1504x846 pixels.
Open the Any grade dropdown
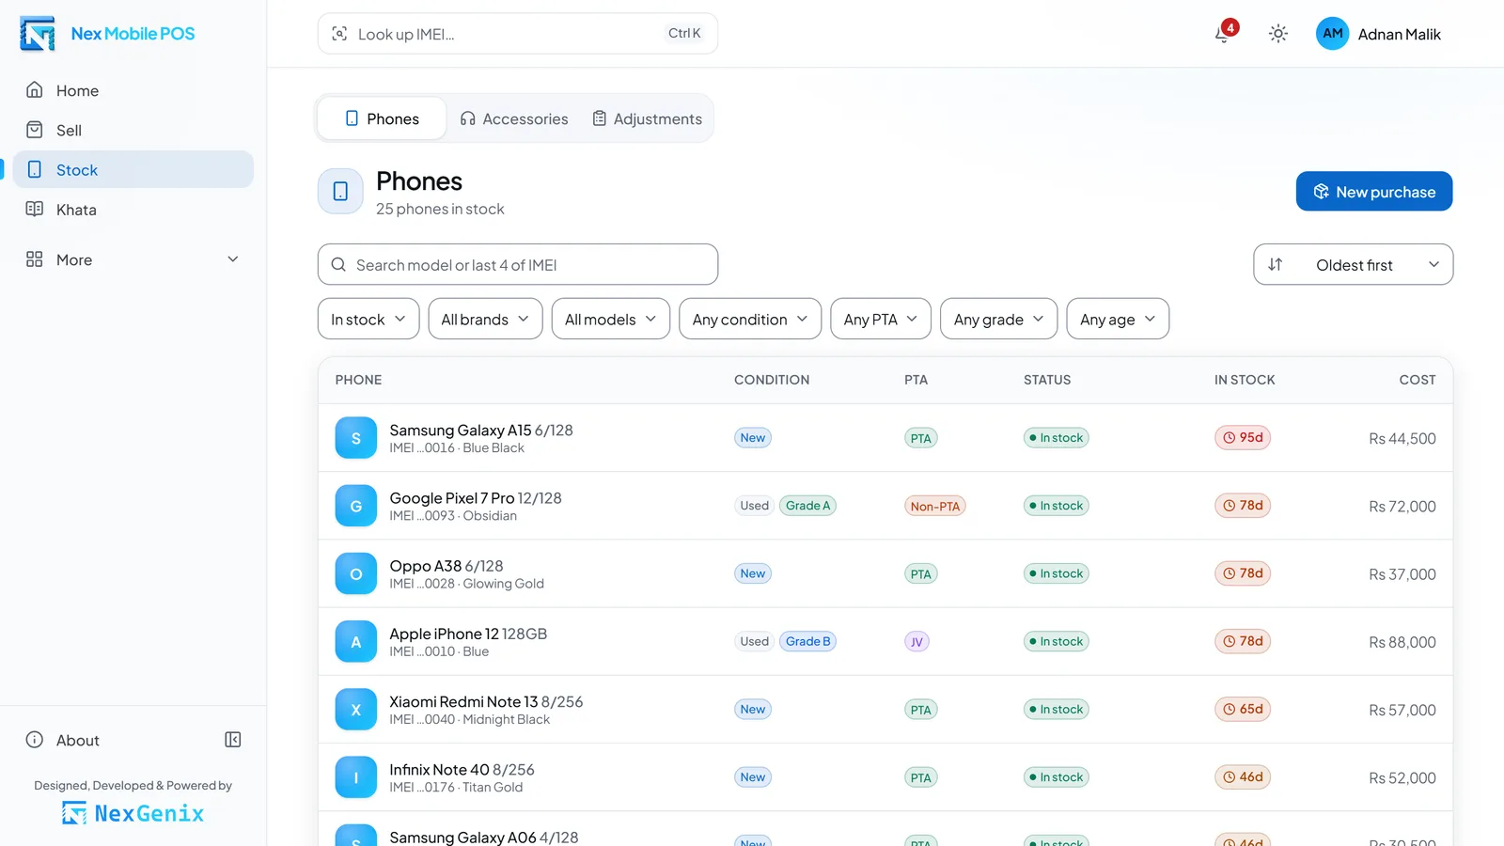999,319
